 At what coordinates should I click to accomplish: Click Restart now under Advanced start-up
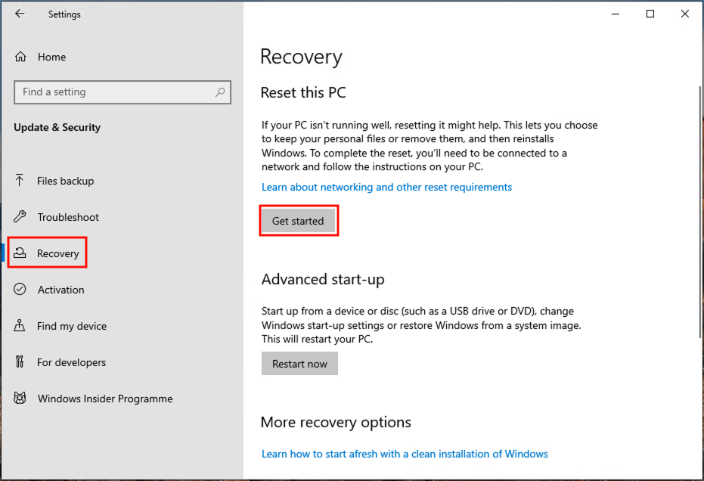tap(299, 363)
